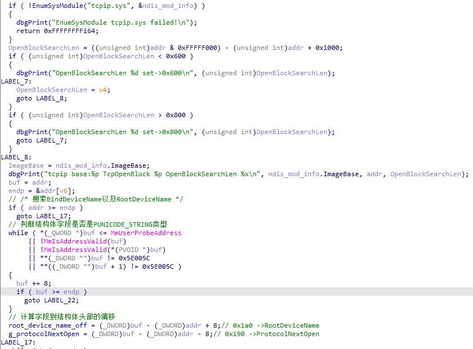Viewport: 473px width, 349px height.
Task: Click the MmIsAddressValid(*(PVOID *)buf) call
Action: click(105, 250)
